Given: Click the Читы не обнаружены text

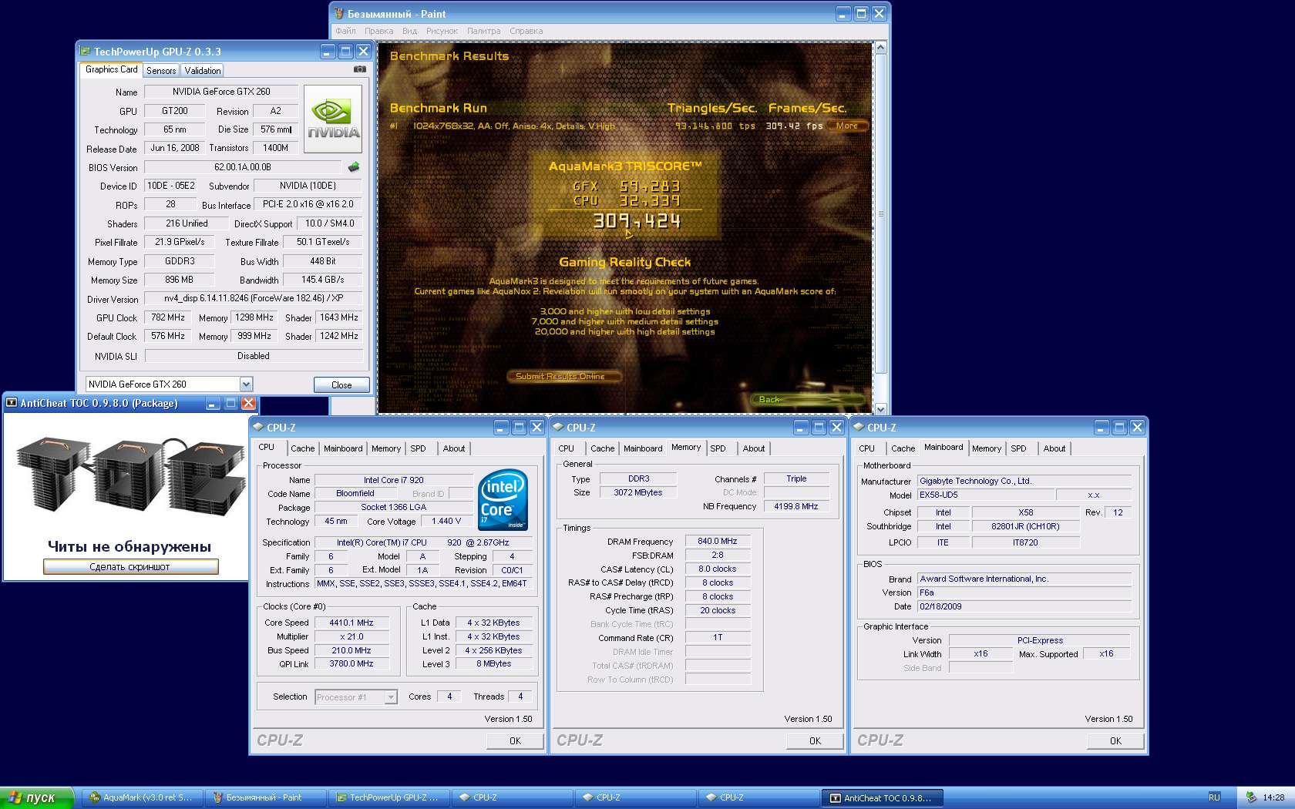Looking at the screenshot, I should pyautogui.click(x=129, y=546).
